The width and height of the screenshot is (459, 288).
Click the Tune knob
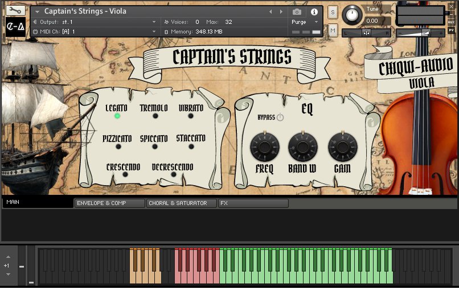point(353,14)
